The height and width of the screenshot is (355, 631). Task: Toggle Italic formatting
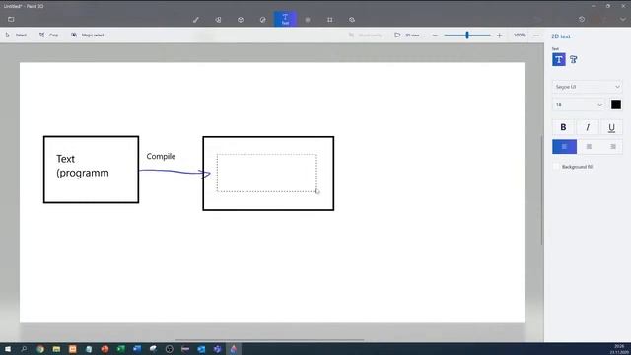click(588, 127)
